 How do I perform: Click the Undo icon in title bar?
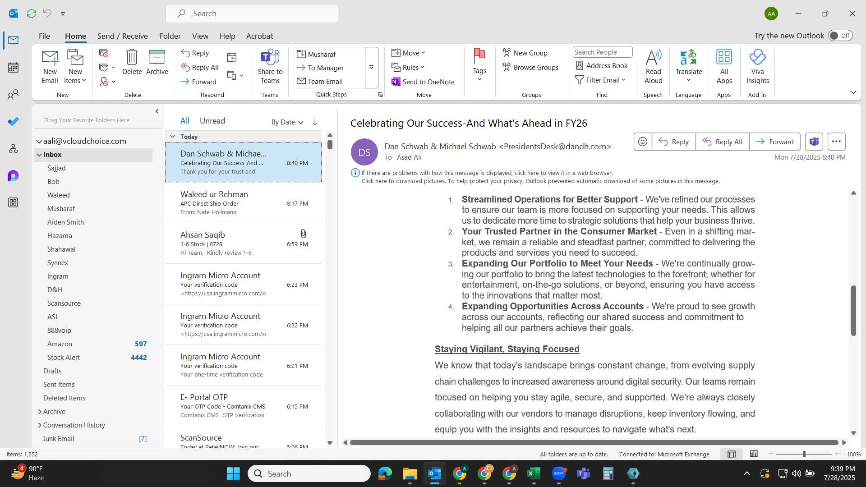click(47, 14)
